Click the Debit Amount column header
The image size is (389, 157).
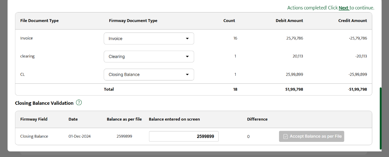pyautogui.click(x=289, y=21)
